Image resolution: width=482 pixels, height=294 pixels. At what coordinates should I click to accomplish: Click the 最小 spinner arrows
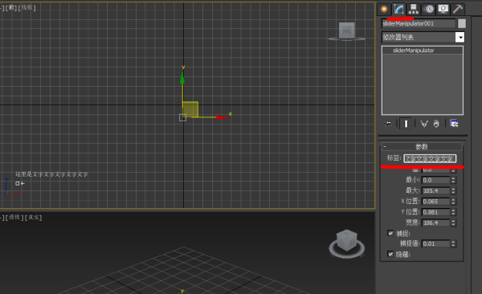click(x=453, y=180)
